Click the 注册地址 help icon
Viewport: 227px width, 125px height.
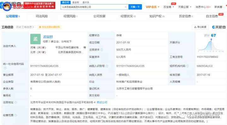(x=16, y=102)
